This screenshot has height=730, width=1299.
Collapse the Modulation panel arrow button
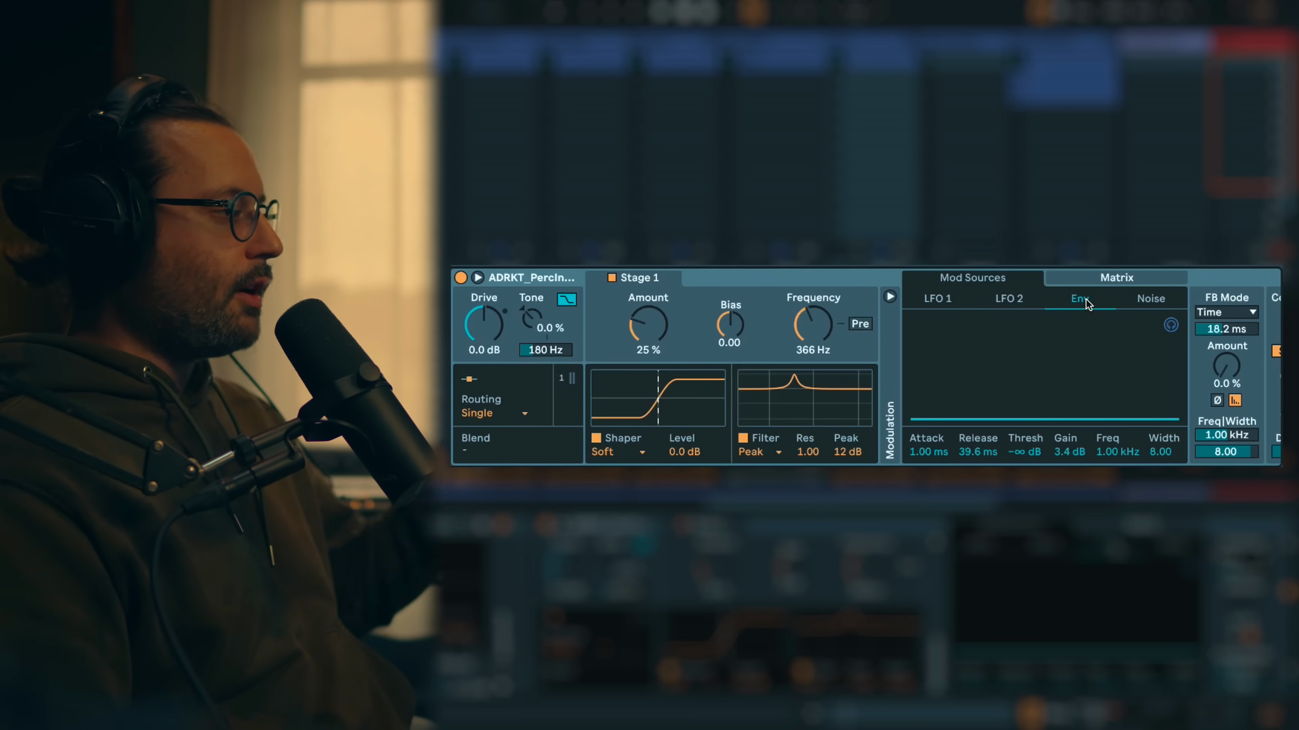click(x=890, y=297)
